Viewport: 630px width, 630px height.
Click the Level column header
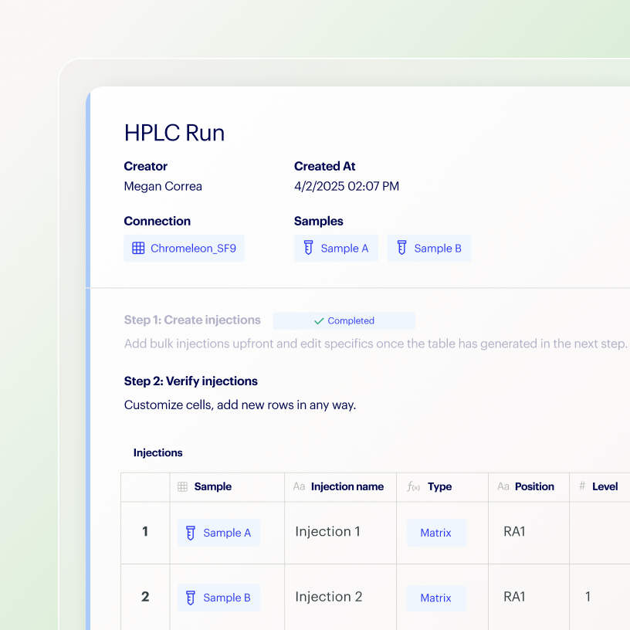tap(600, 487)
